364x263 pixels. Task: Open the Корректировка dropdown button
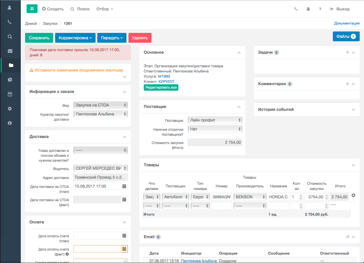pyautogui.click(x=75, y=38)
